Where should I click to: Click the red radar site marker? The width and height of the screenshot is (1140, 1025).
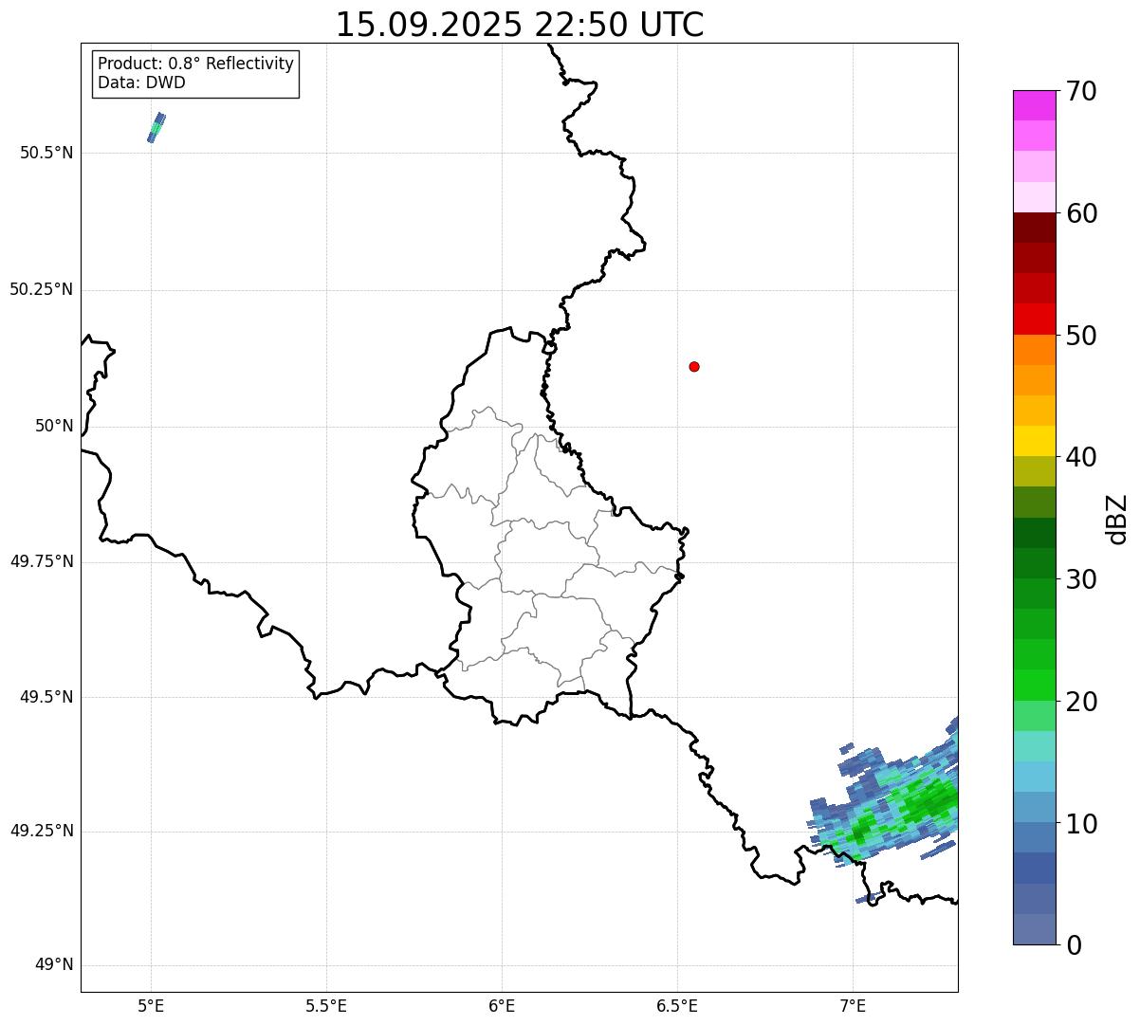point(694,366)
